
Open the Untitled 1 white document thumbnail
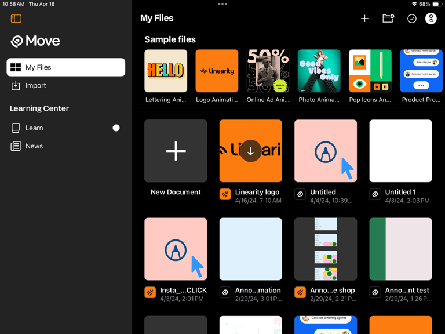tap(400, 151)
